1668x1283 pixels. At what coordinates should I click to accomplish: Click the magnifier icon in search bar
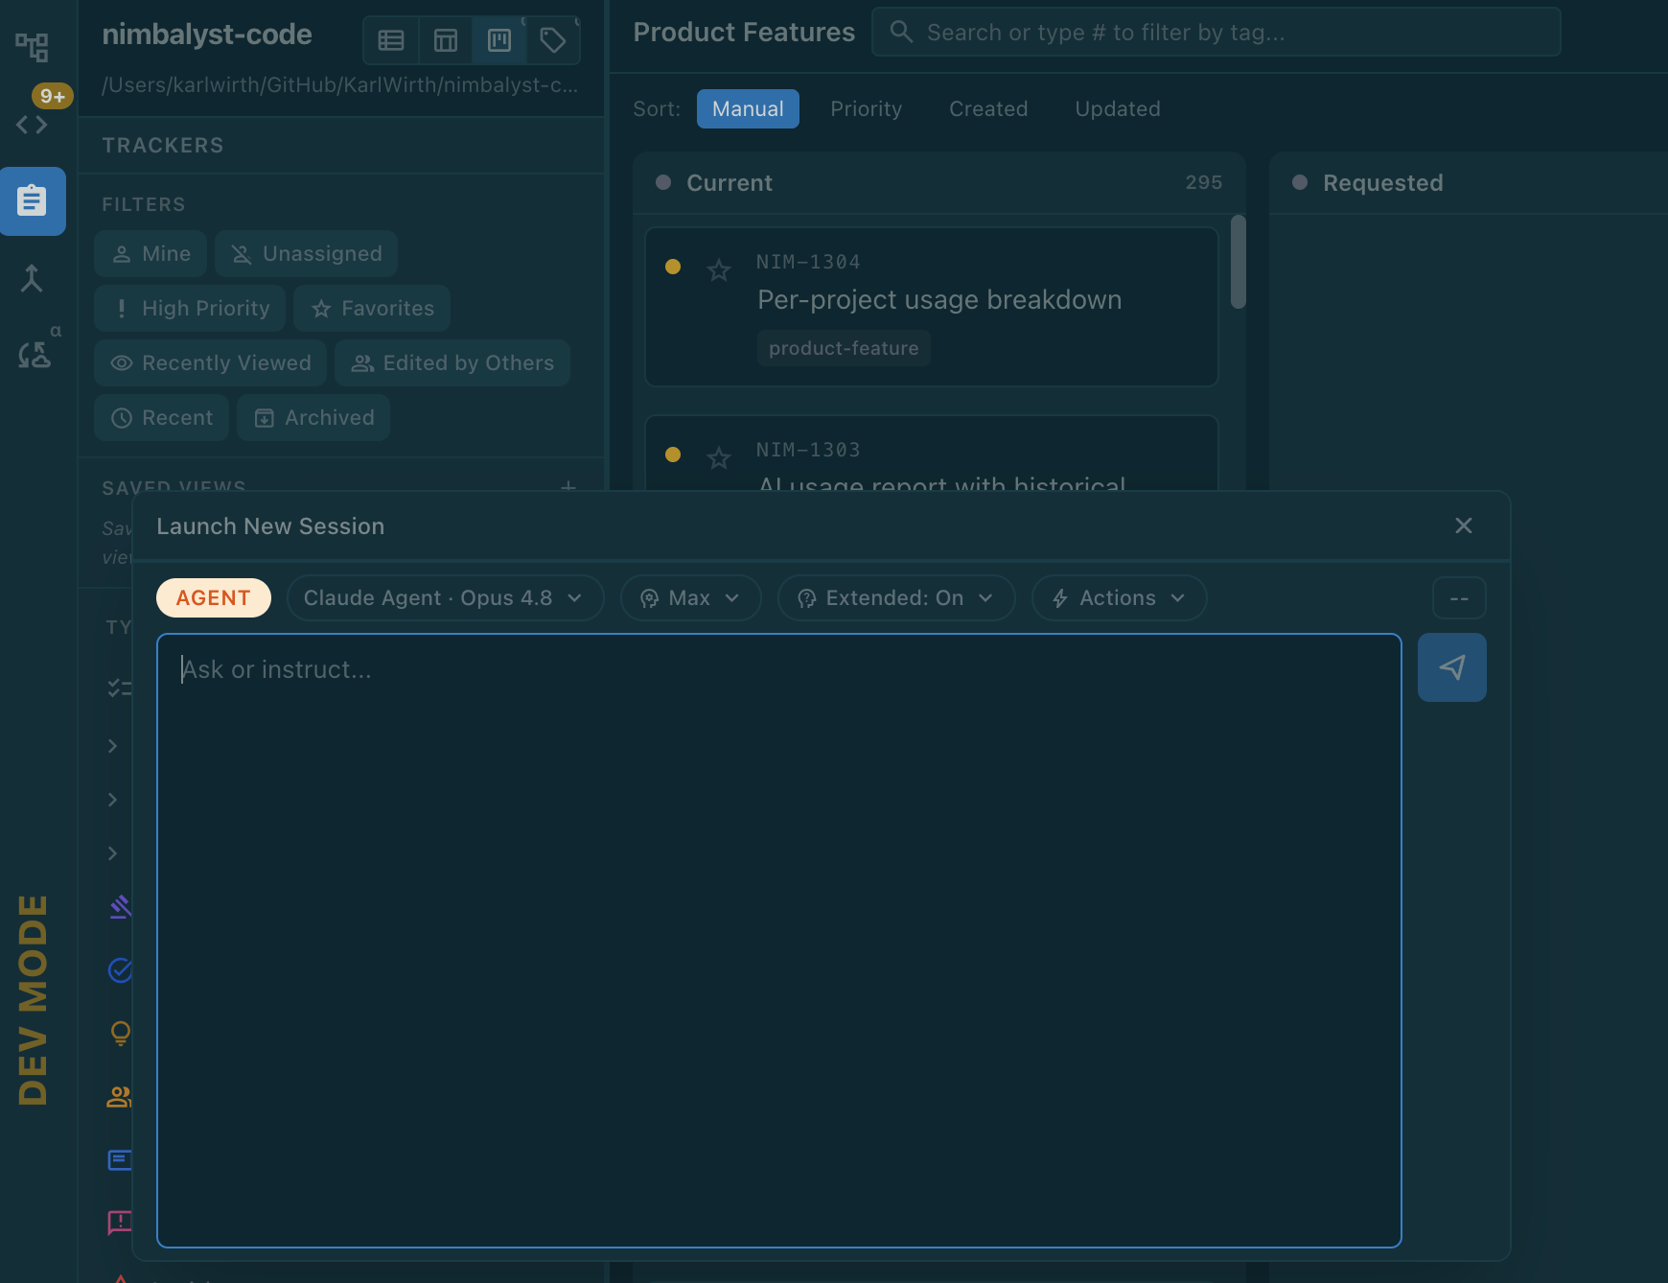pos(901,32)
